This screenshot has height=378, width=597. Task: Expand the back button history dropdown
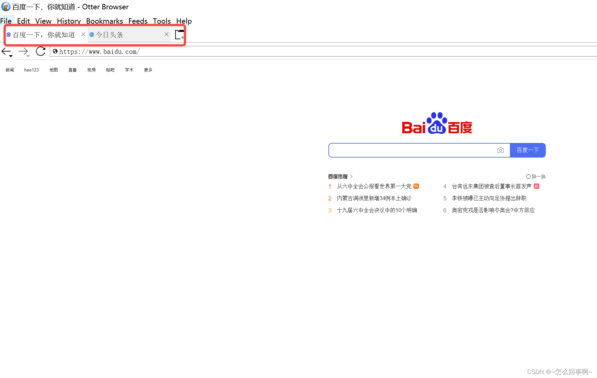click(x=10, y=56)
